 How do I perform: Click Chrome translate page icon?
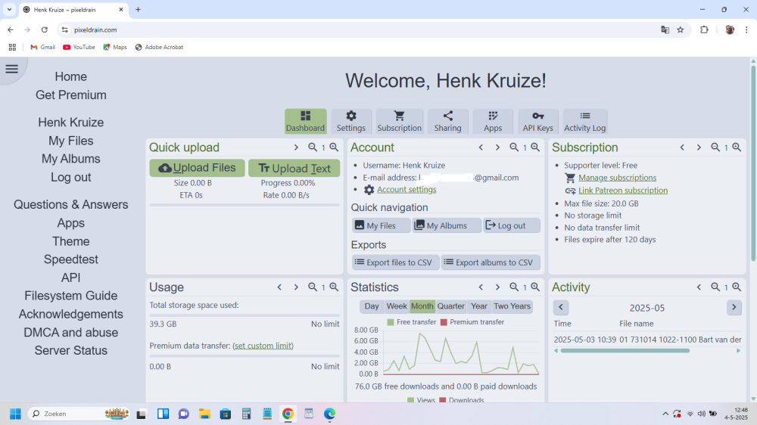(665, 29)
